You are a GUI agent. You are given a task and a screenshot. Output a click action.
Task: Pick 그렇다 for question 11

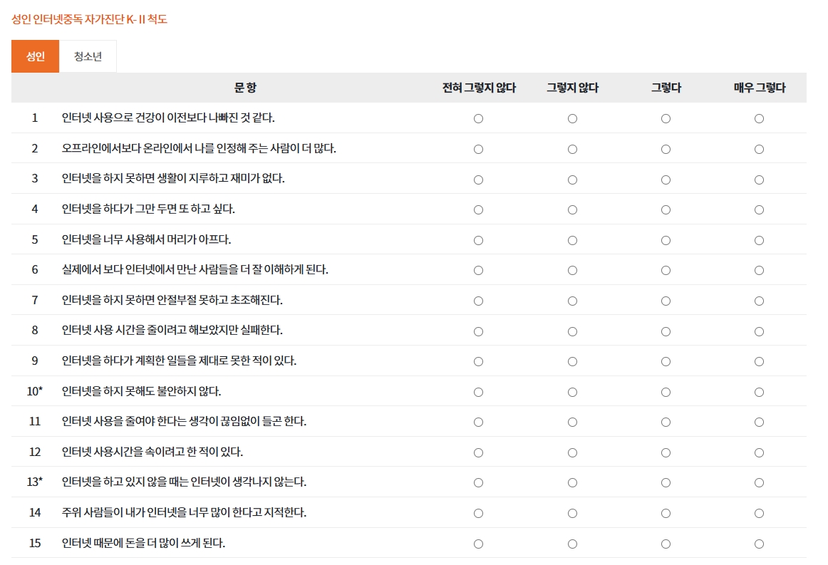click(x=666, y=423)
